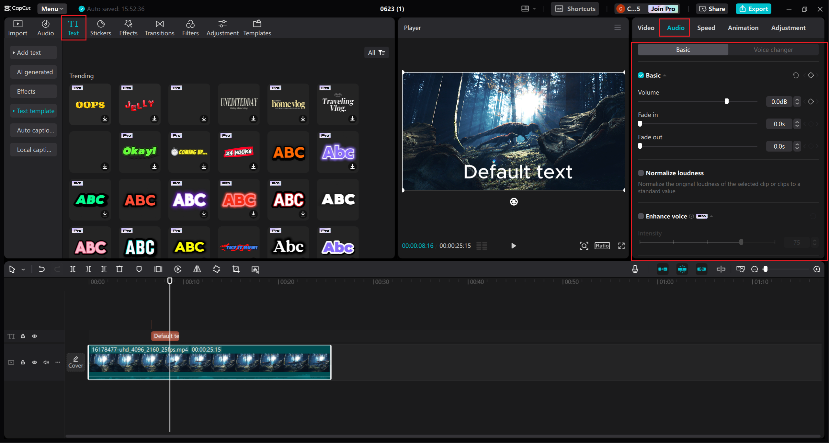Enable the Normalize loudness checkbox
The image size is (829, 443).
coord(641,173)
